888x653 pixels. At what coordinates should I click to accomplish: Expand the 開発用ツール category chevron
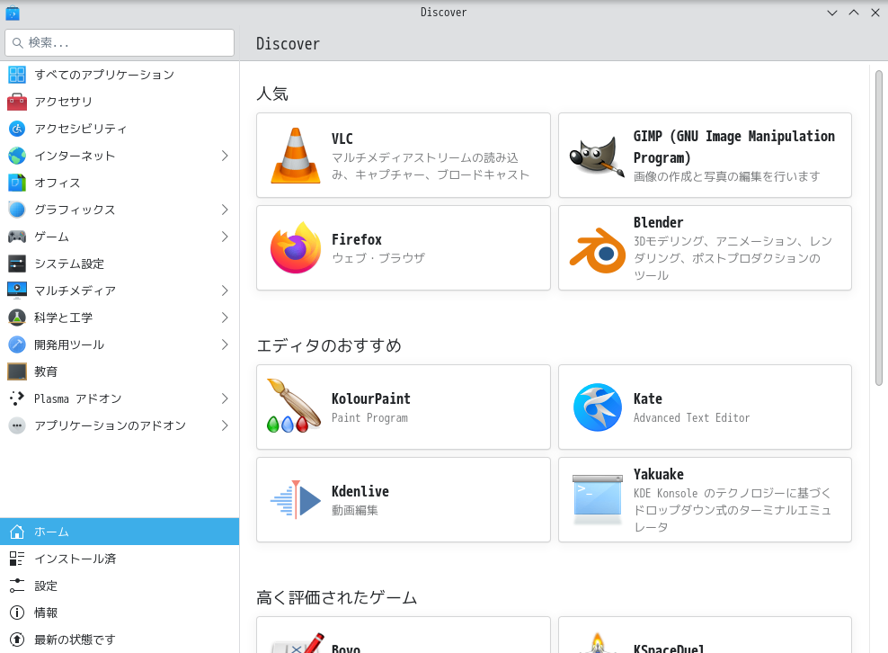point(225,344)
